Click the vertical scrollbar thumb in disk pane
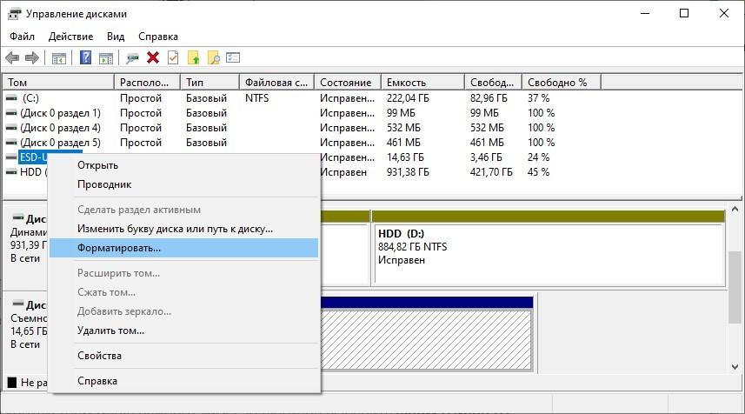Viewport: 745px width, 414px height. 735,288
